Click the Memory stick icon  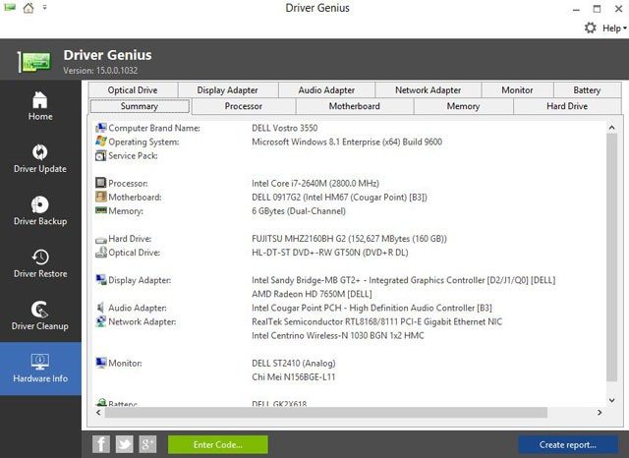pyautogui.click(x=101, y=210)
